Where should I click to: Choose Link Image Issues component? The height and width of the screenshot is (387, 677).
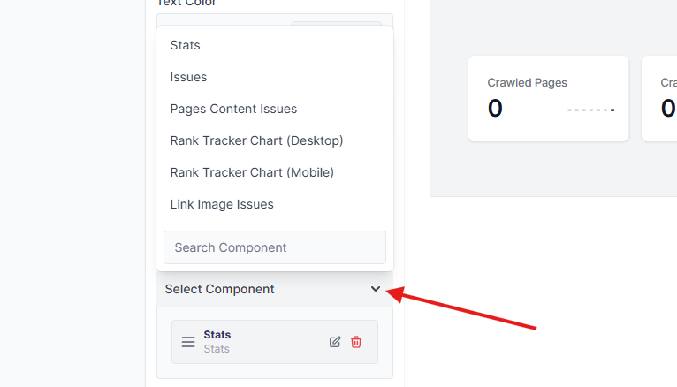tap(222, 204)
